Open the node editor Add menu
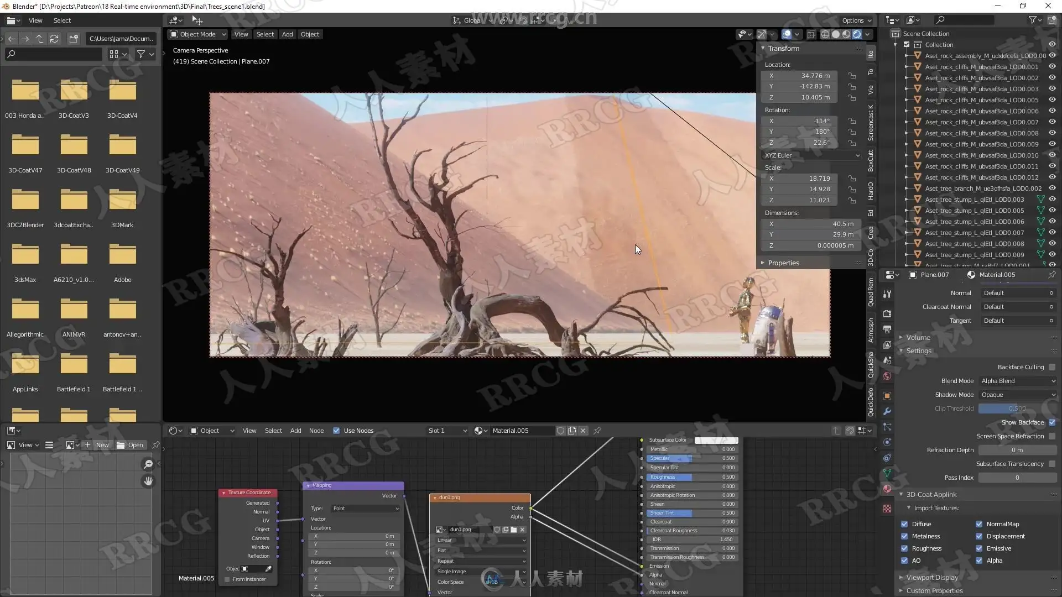The image size is (1062, 597). click(x=295, y=431)
